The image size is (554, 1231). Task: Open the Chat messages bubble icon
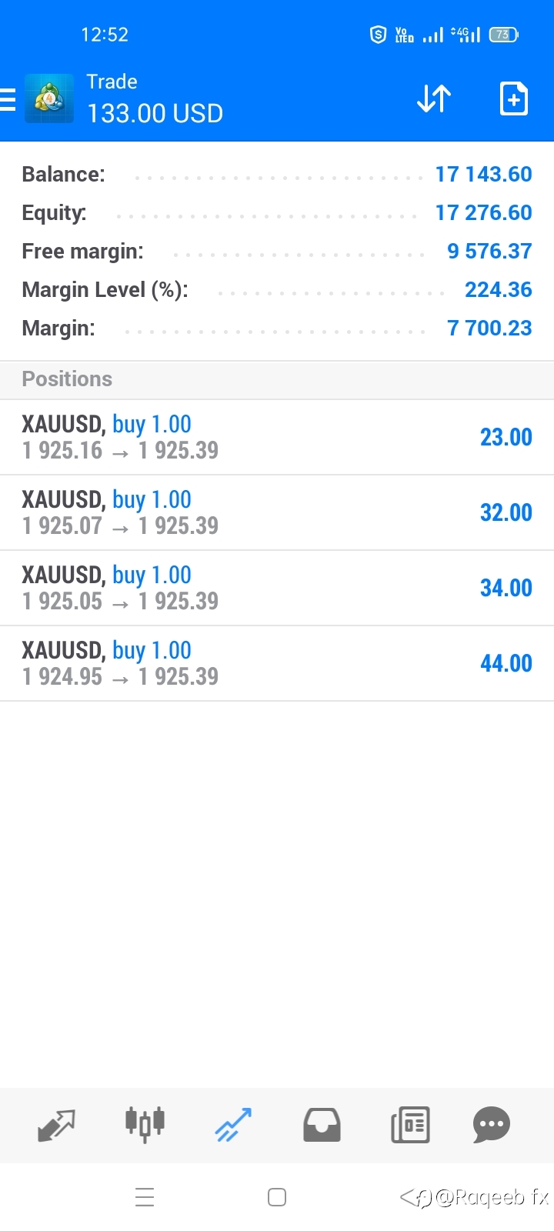click(x=492, y=1125)
